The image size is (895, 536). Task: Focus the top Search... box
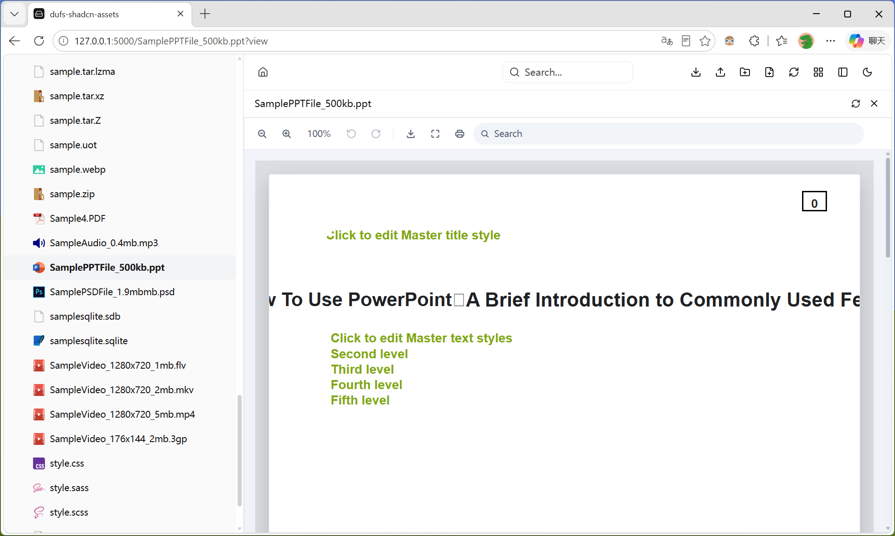coord(568,72)
